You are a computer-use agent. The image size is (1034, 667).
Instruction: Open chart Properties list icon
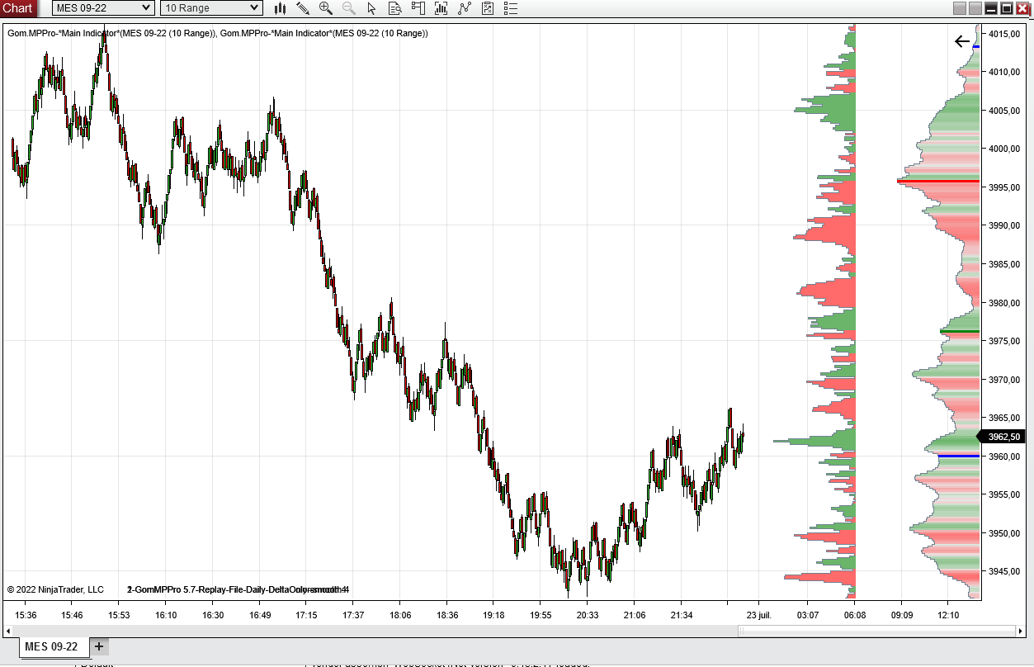click(511, 8)
